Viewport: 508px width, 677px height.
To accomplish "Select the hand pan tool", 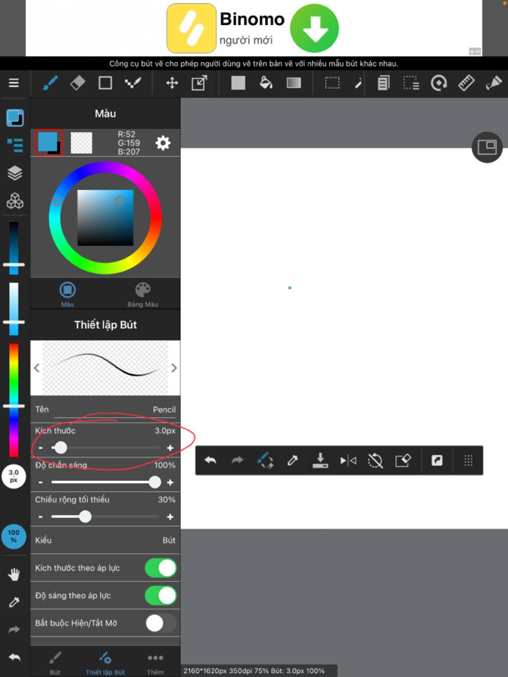I will (x=14, y=574).
